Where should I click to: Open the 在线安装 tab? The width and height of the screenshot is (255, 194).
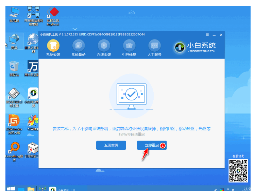point(104,48)
